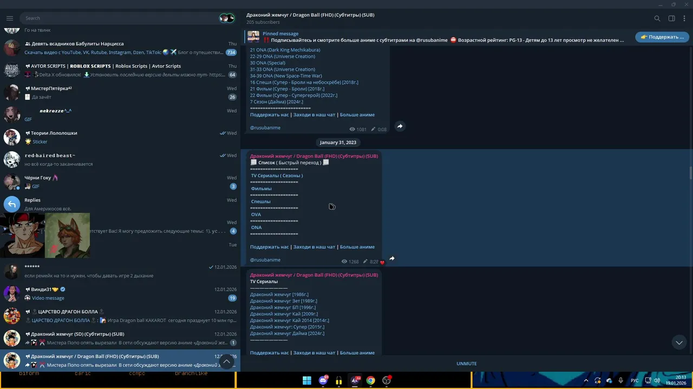Click Драконий жемчуг БП [1996г.] link
693x389 pixels.
[x=283, y=307]
